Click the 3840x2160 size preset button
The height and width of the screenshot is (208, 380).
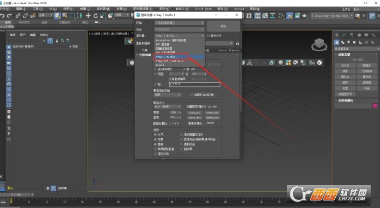point(212,118)
